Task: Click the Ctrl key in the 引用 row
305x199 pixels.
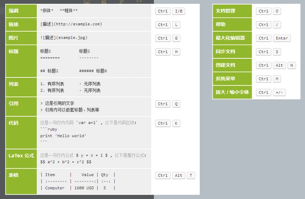Action: click(x=163, y=104)
